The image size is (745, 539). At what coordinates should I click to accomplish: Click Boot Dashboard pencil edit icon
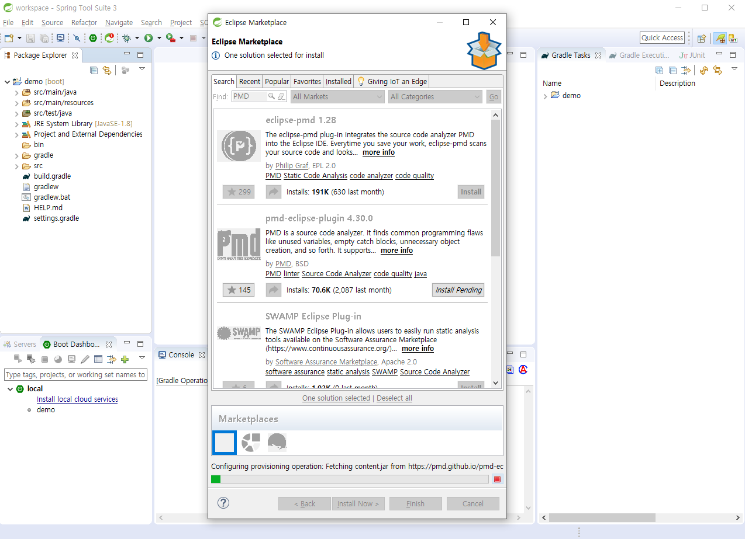[x=85, y=359]
